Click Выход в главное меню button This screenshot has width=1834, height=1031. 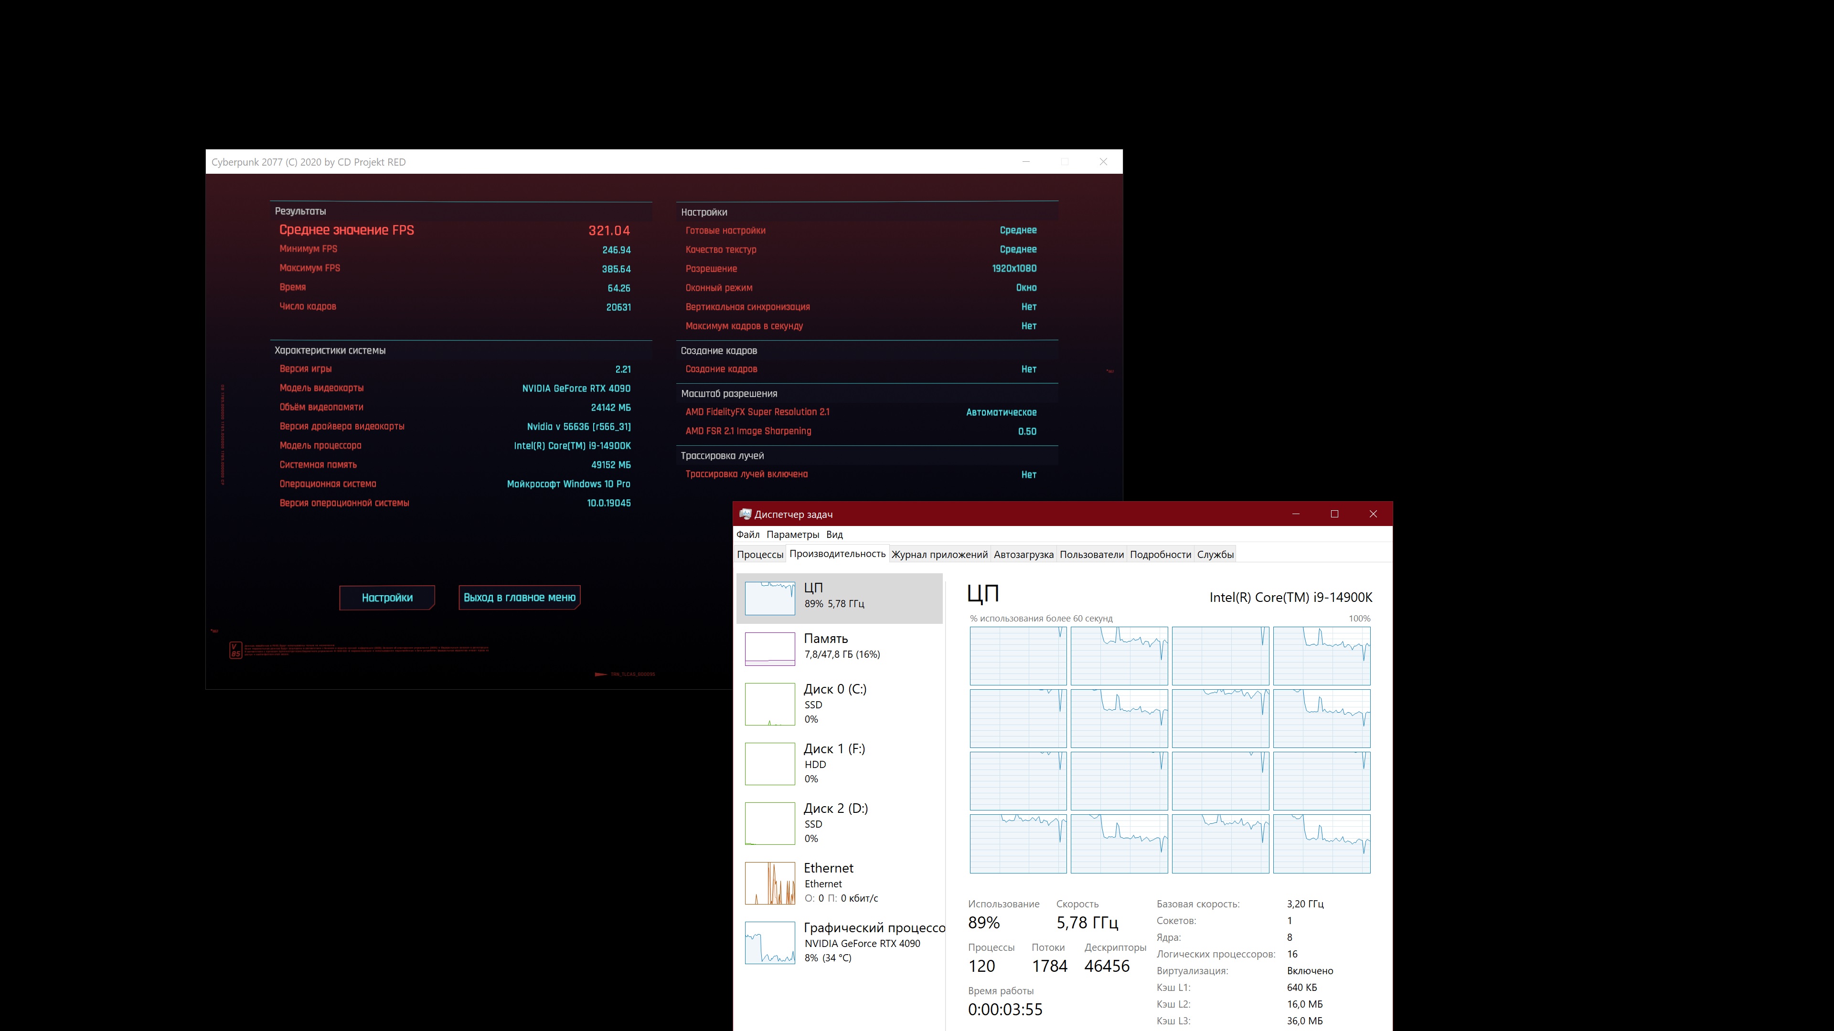pyautogui.click(x=519, y=598)
